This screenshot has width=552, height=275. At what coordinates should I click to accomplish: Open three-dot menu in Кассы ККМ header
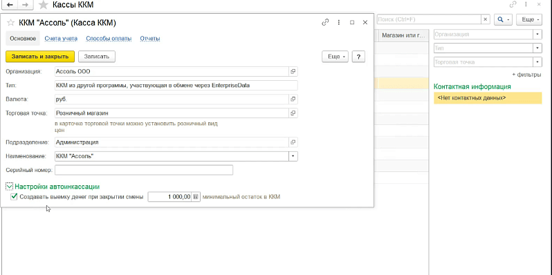coord(526,5)
